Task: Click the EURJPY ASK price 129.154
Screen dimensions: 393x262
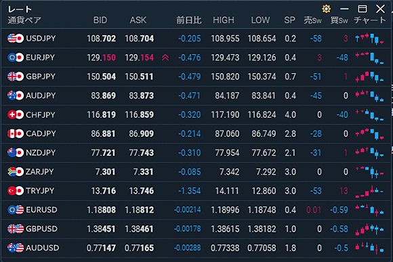Action: point(140,58)
